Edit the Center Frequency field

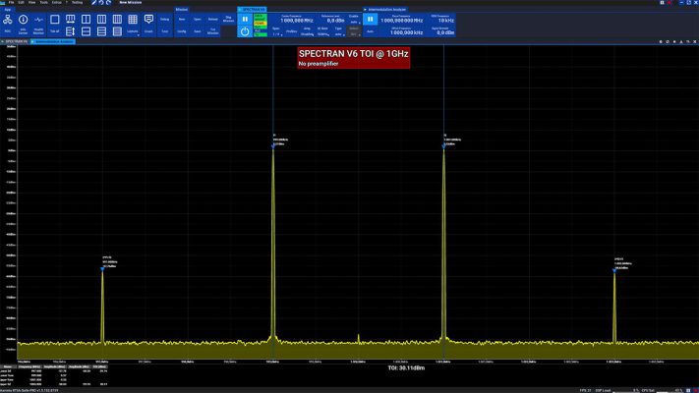pos(292,21)
